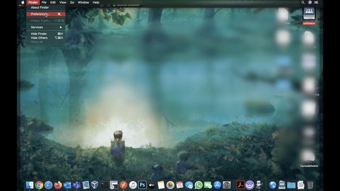
Task: Open the File menu
Action: click(x=44, y=2)
